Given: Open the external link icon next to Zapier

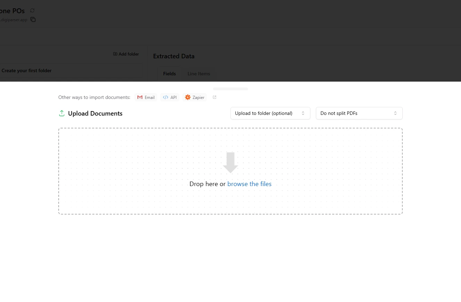Looking at the screenshot, I should point(215,97).
